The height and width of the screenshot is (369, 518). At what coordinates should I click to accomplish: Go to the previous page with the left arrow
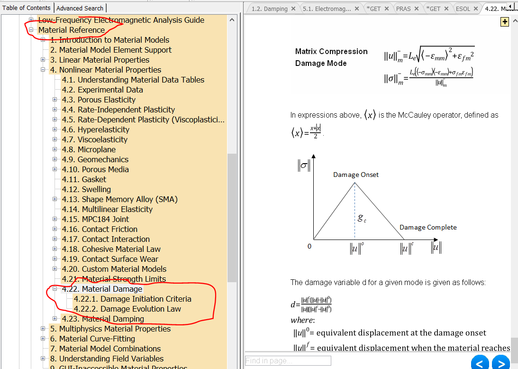tap(480, 363)
